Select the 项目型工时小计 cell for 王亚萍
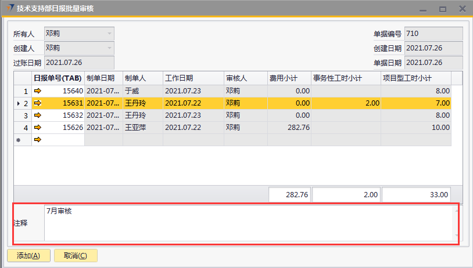The height and width of the screenshot is (268, 473). tap(416, 128)
